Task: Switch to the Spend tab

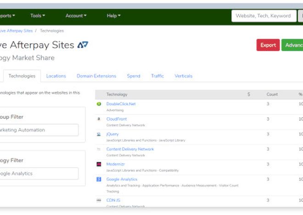Action: (x=134, y=76)
